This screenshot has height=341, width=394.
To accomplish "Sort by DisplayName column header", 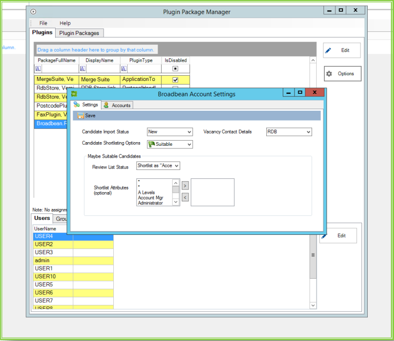I will [x=99, y=60].
